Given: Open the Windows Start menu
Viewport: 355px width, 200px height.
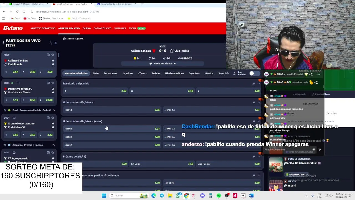Looking at the screenshot, I should click(104, 196).
